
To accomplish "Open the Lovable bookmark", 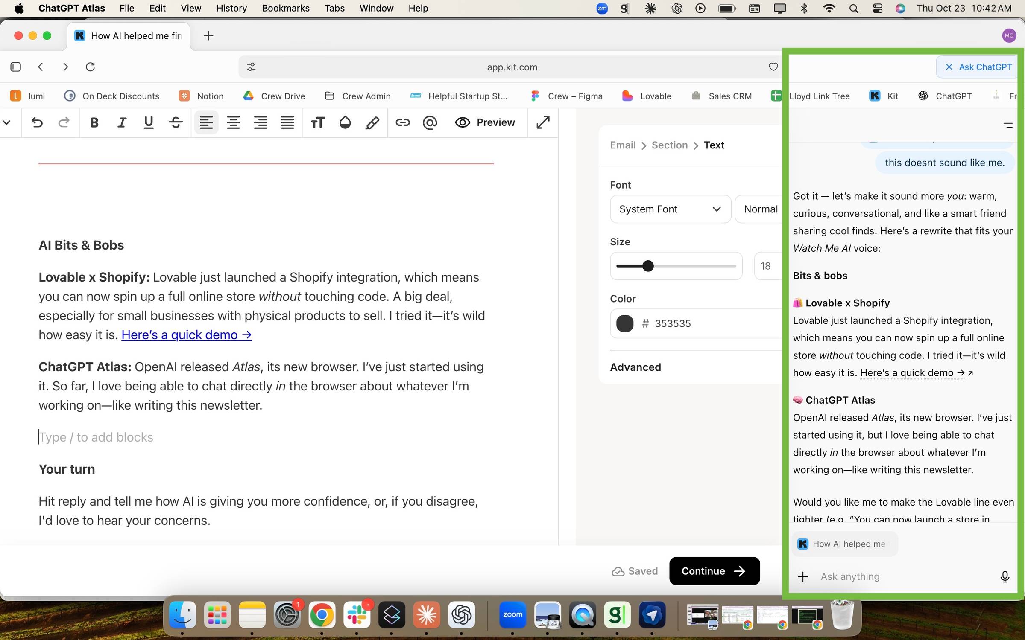I will [x=647, y=96].
